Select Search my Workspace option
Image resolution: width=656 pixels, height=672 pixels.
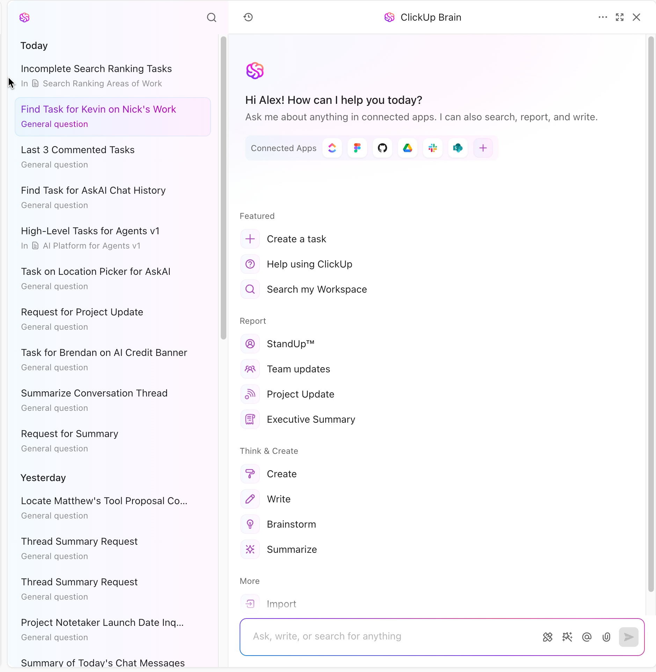[317, 289]
